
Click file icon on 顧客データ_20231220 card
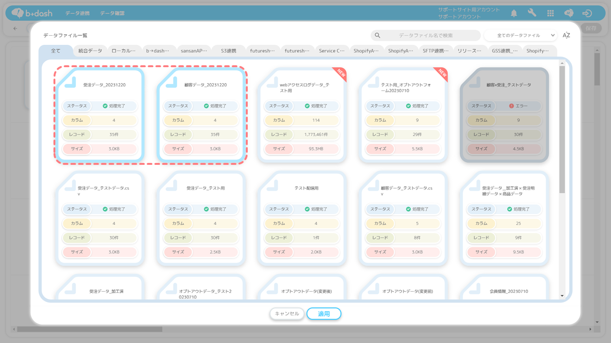pos(172,82)
